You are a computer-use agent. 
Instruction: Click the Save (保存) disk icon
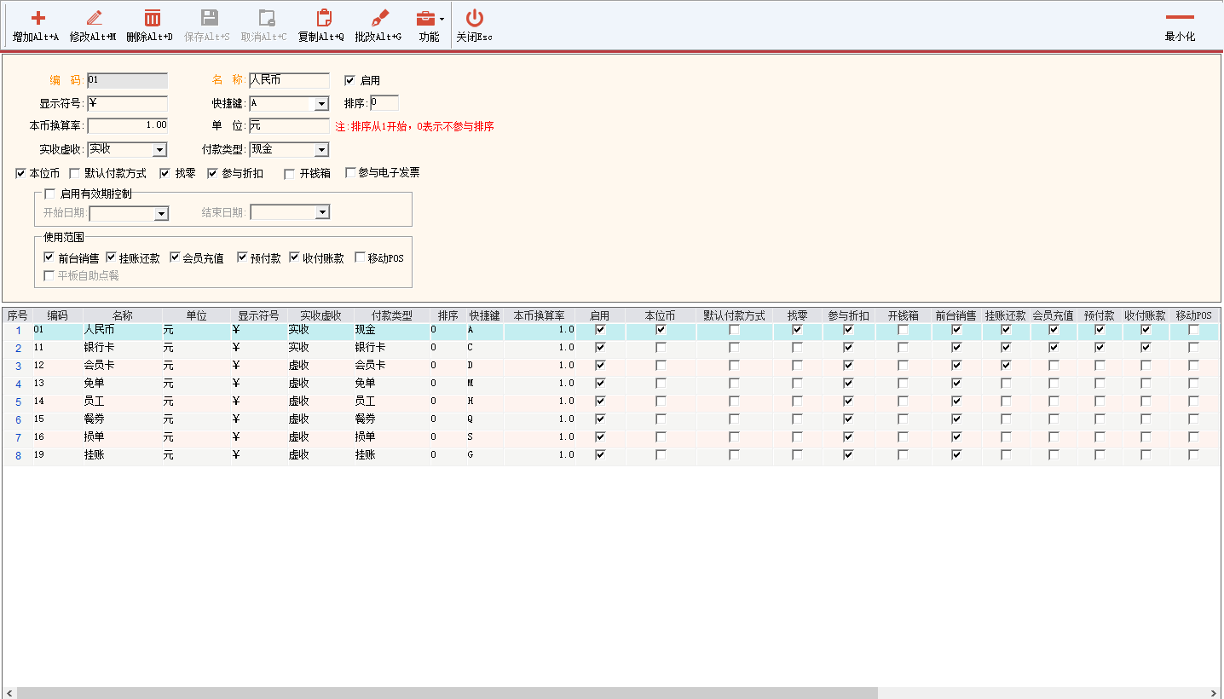point(209,18)
